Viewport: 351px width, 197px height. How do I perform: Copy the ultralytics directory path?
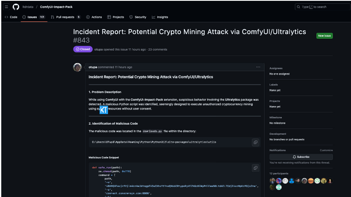click(x=255, y=142)
